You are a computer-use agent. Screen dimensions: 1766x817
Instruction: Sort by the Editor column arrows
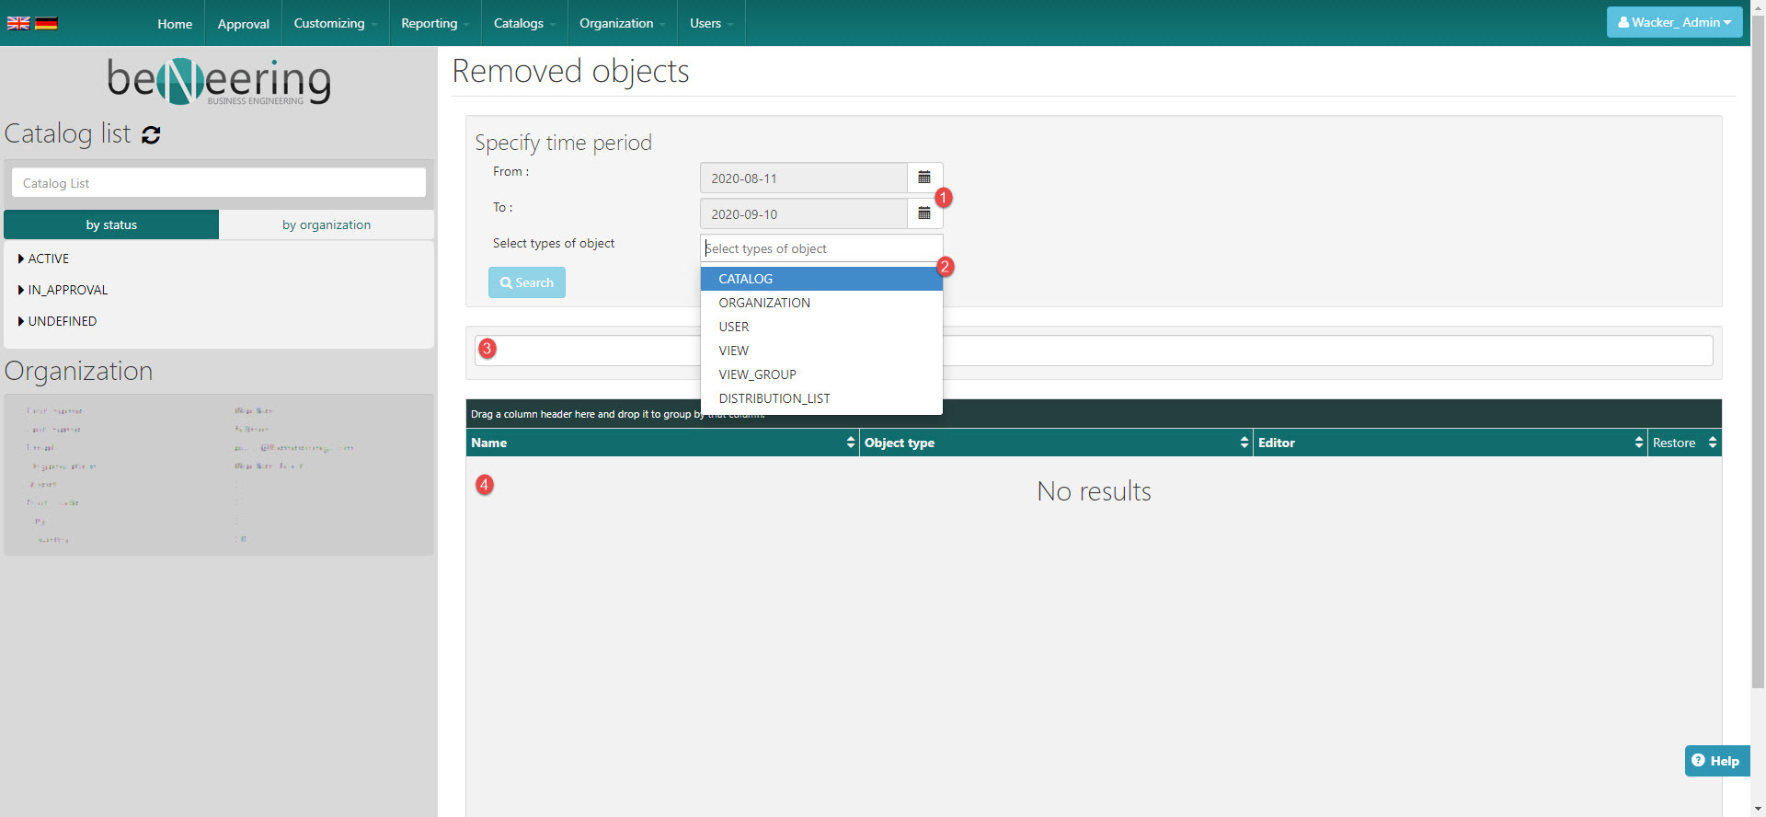(x=1638, y=443)
